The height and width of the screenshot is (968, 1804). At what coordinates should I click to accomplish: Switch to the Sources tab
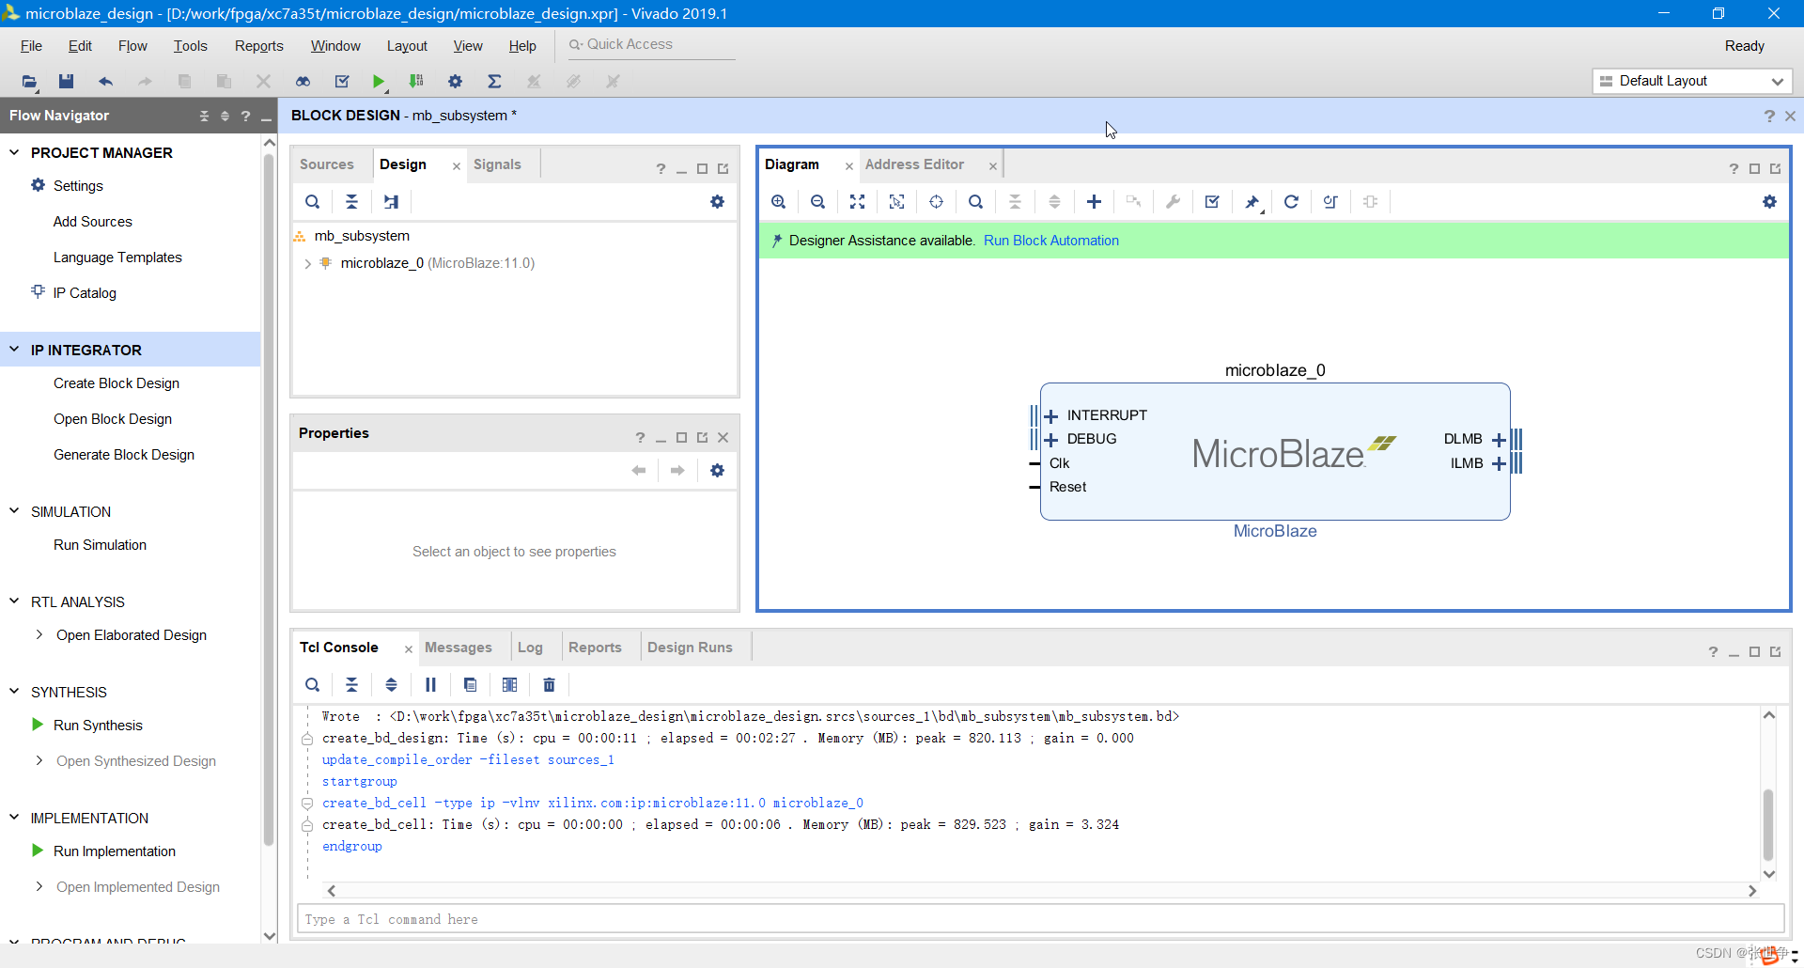(327, 164)
